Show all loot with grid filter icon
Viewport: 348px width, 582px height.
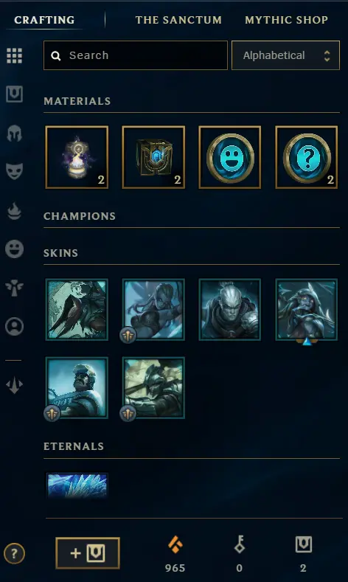pos(15,55)
